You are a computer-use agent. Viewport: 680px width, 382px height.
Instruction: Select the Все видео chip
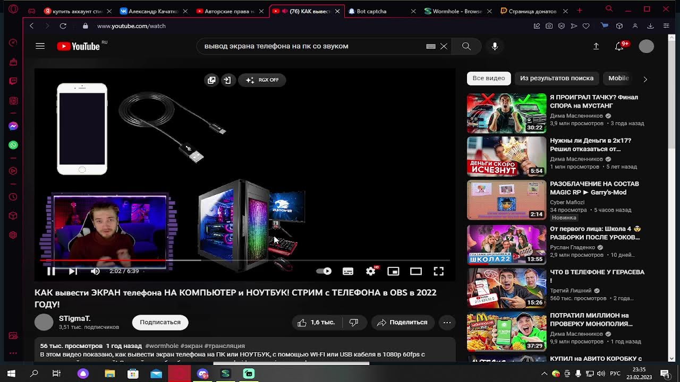(489, 78)
